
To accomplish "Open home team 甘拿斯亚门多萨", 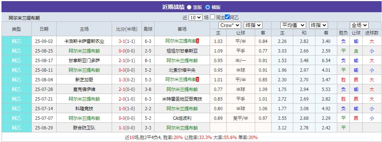I will [x=84, y=60].
